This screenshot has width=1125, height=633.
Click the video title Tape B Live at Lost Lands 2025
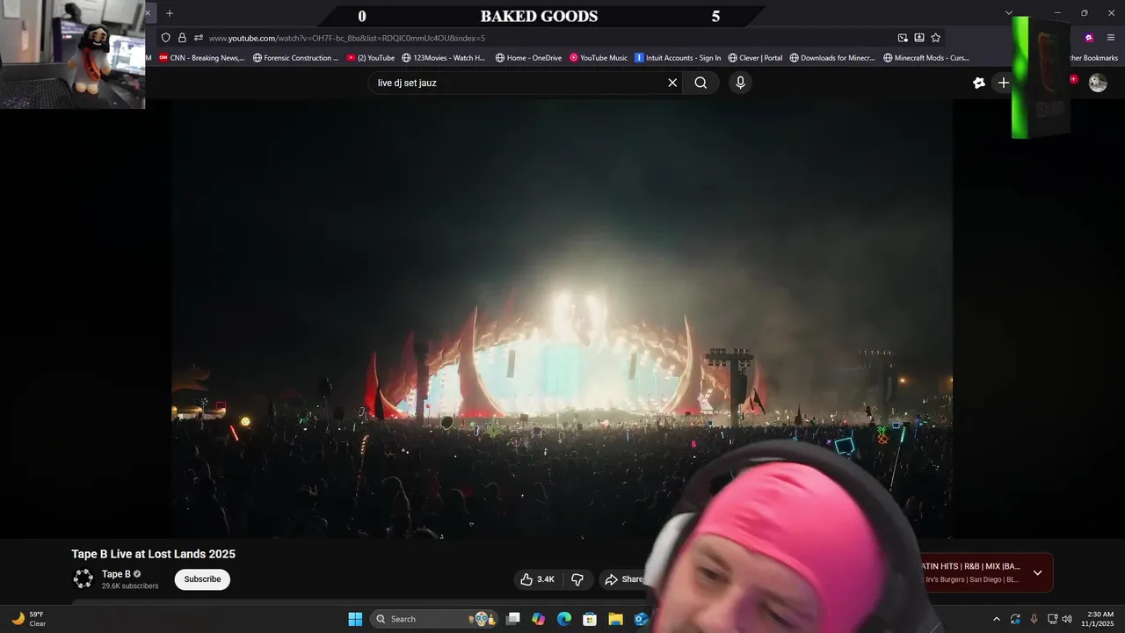coord(154,554)
